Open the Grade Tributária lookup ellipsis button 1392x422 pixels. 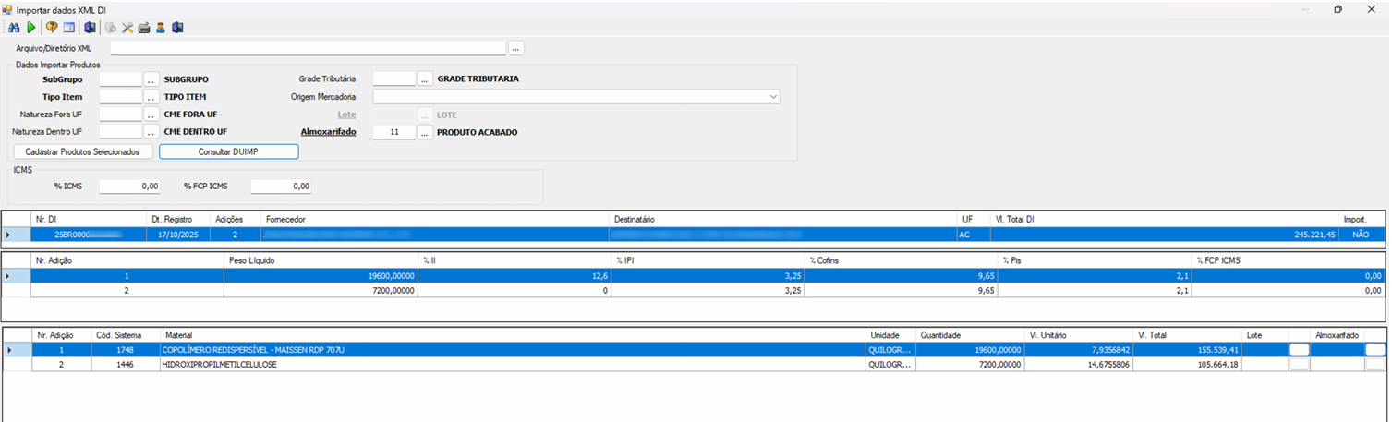[425, 79]
